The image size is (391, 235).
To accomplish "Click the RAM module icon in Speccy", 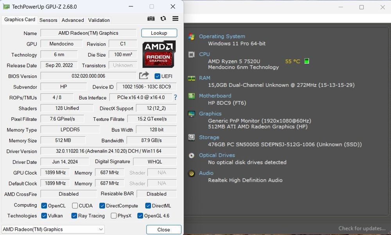I will tap(192, 78).
